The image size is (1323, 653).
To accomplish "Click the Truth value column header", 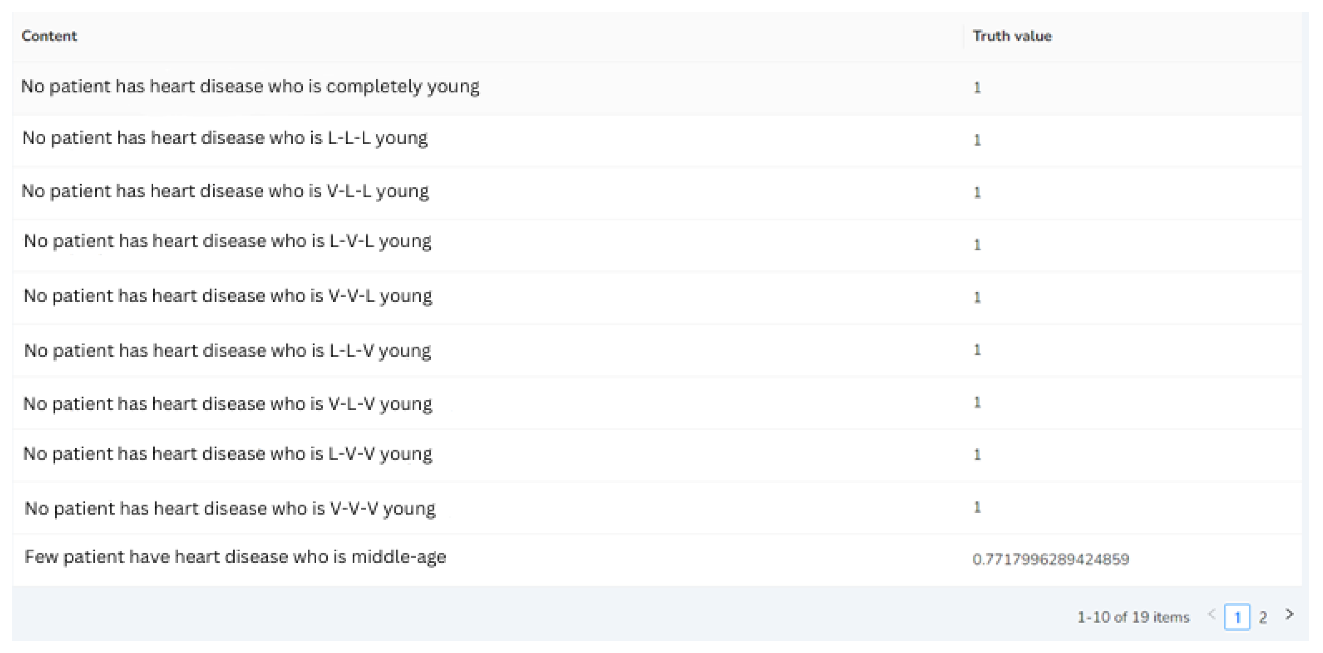I will (x=1012, y=36).
